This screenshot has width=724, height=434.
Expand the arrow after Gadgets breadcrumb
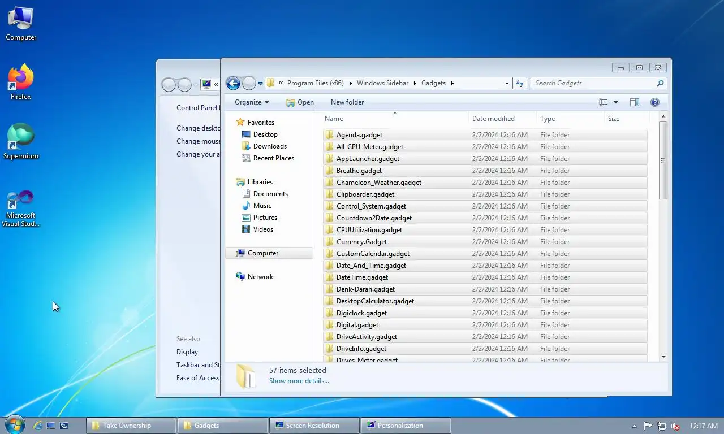click(452, 83)
